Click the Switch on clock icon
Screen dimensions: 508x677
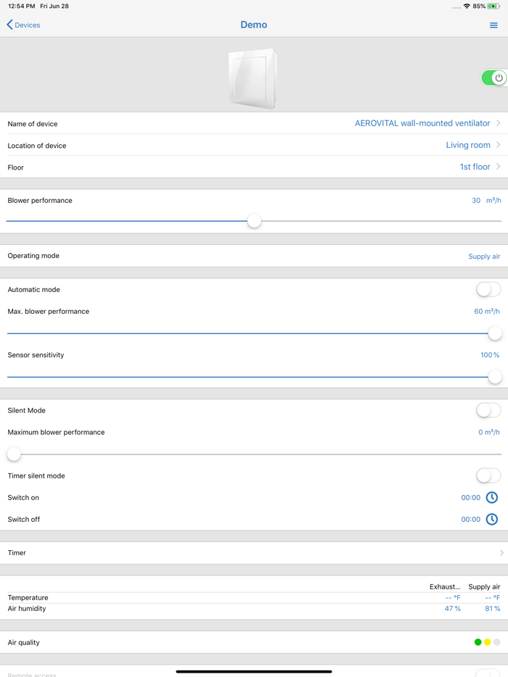tap(492, 497)
